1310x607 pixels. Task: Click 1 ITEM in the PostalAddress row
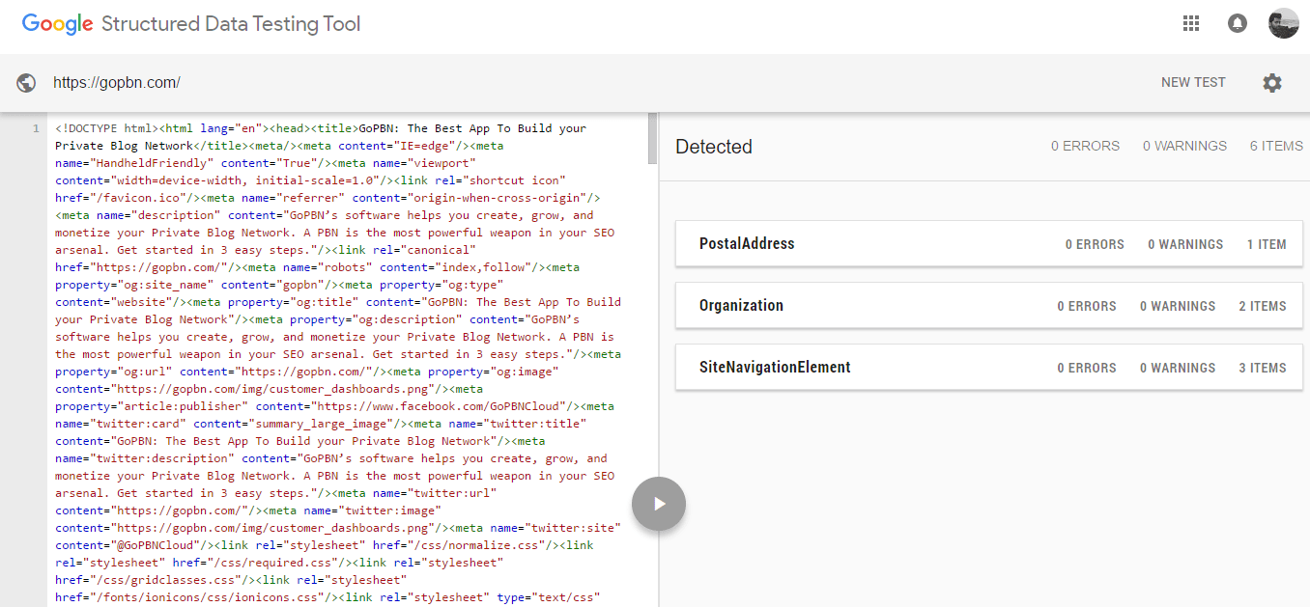[1267, 244]
